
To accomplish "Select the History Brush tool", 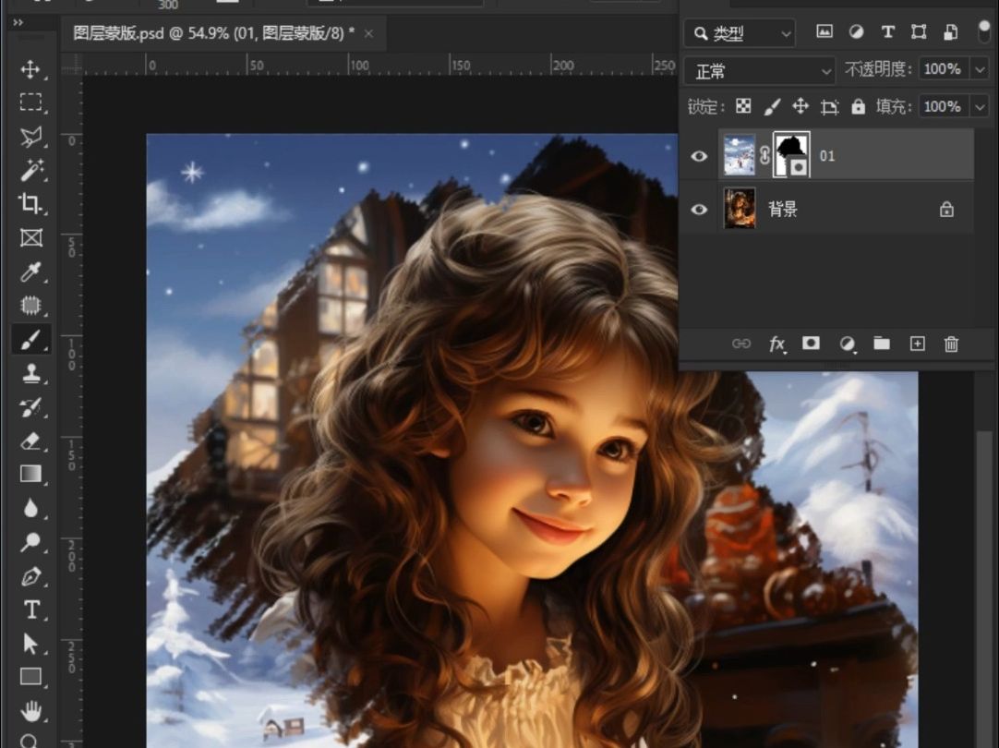I will click(x=30, y=407).
